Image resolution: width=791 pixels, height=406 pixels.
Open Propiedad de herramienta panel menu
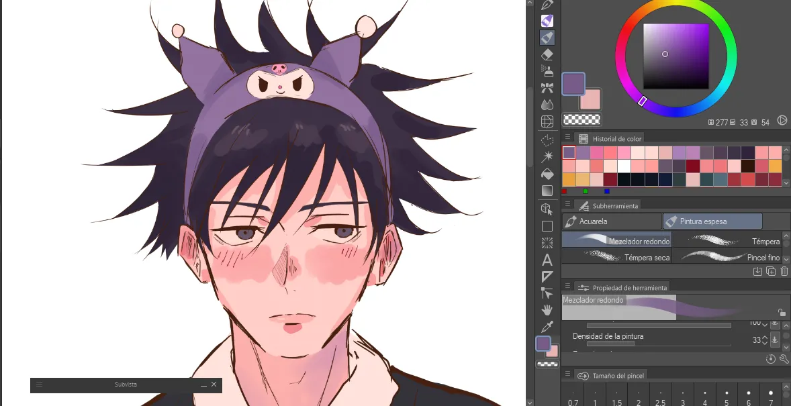tap(567, 286)
